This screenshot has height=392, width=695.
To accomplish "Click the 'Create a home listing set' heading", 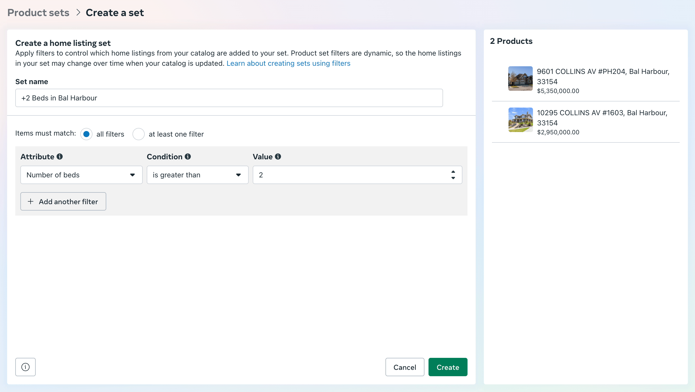I will (63, 43).
